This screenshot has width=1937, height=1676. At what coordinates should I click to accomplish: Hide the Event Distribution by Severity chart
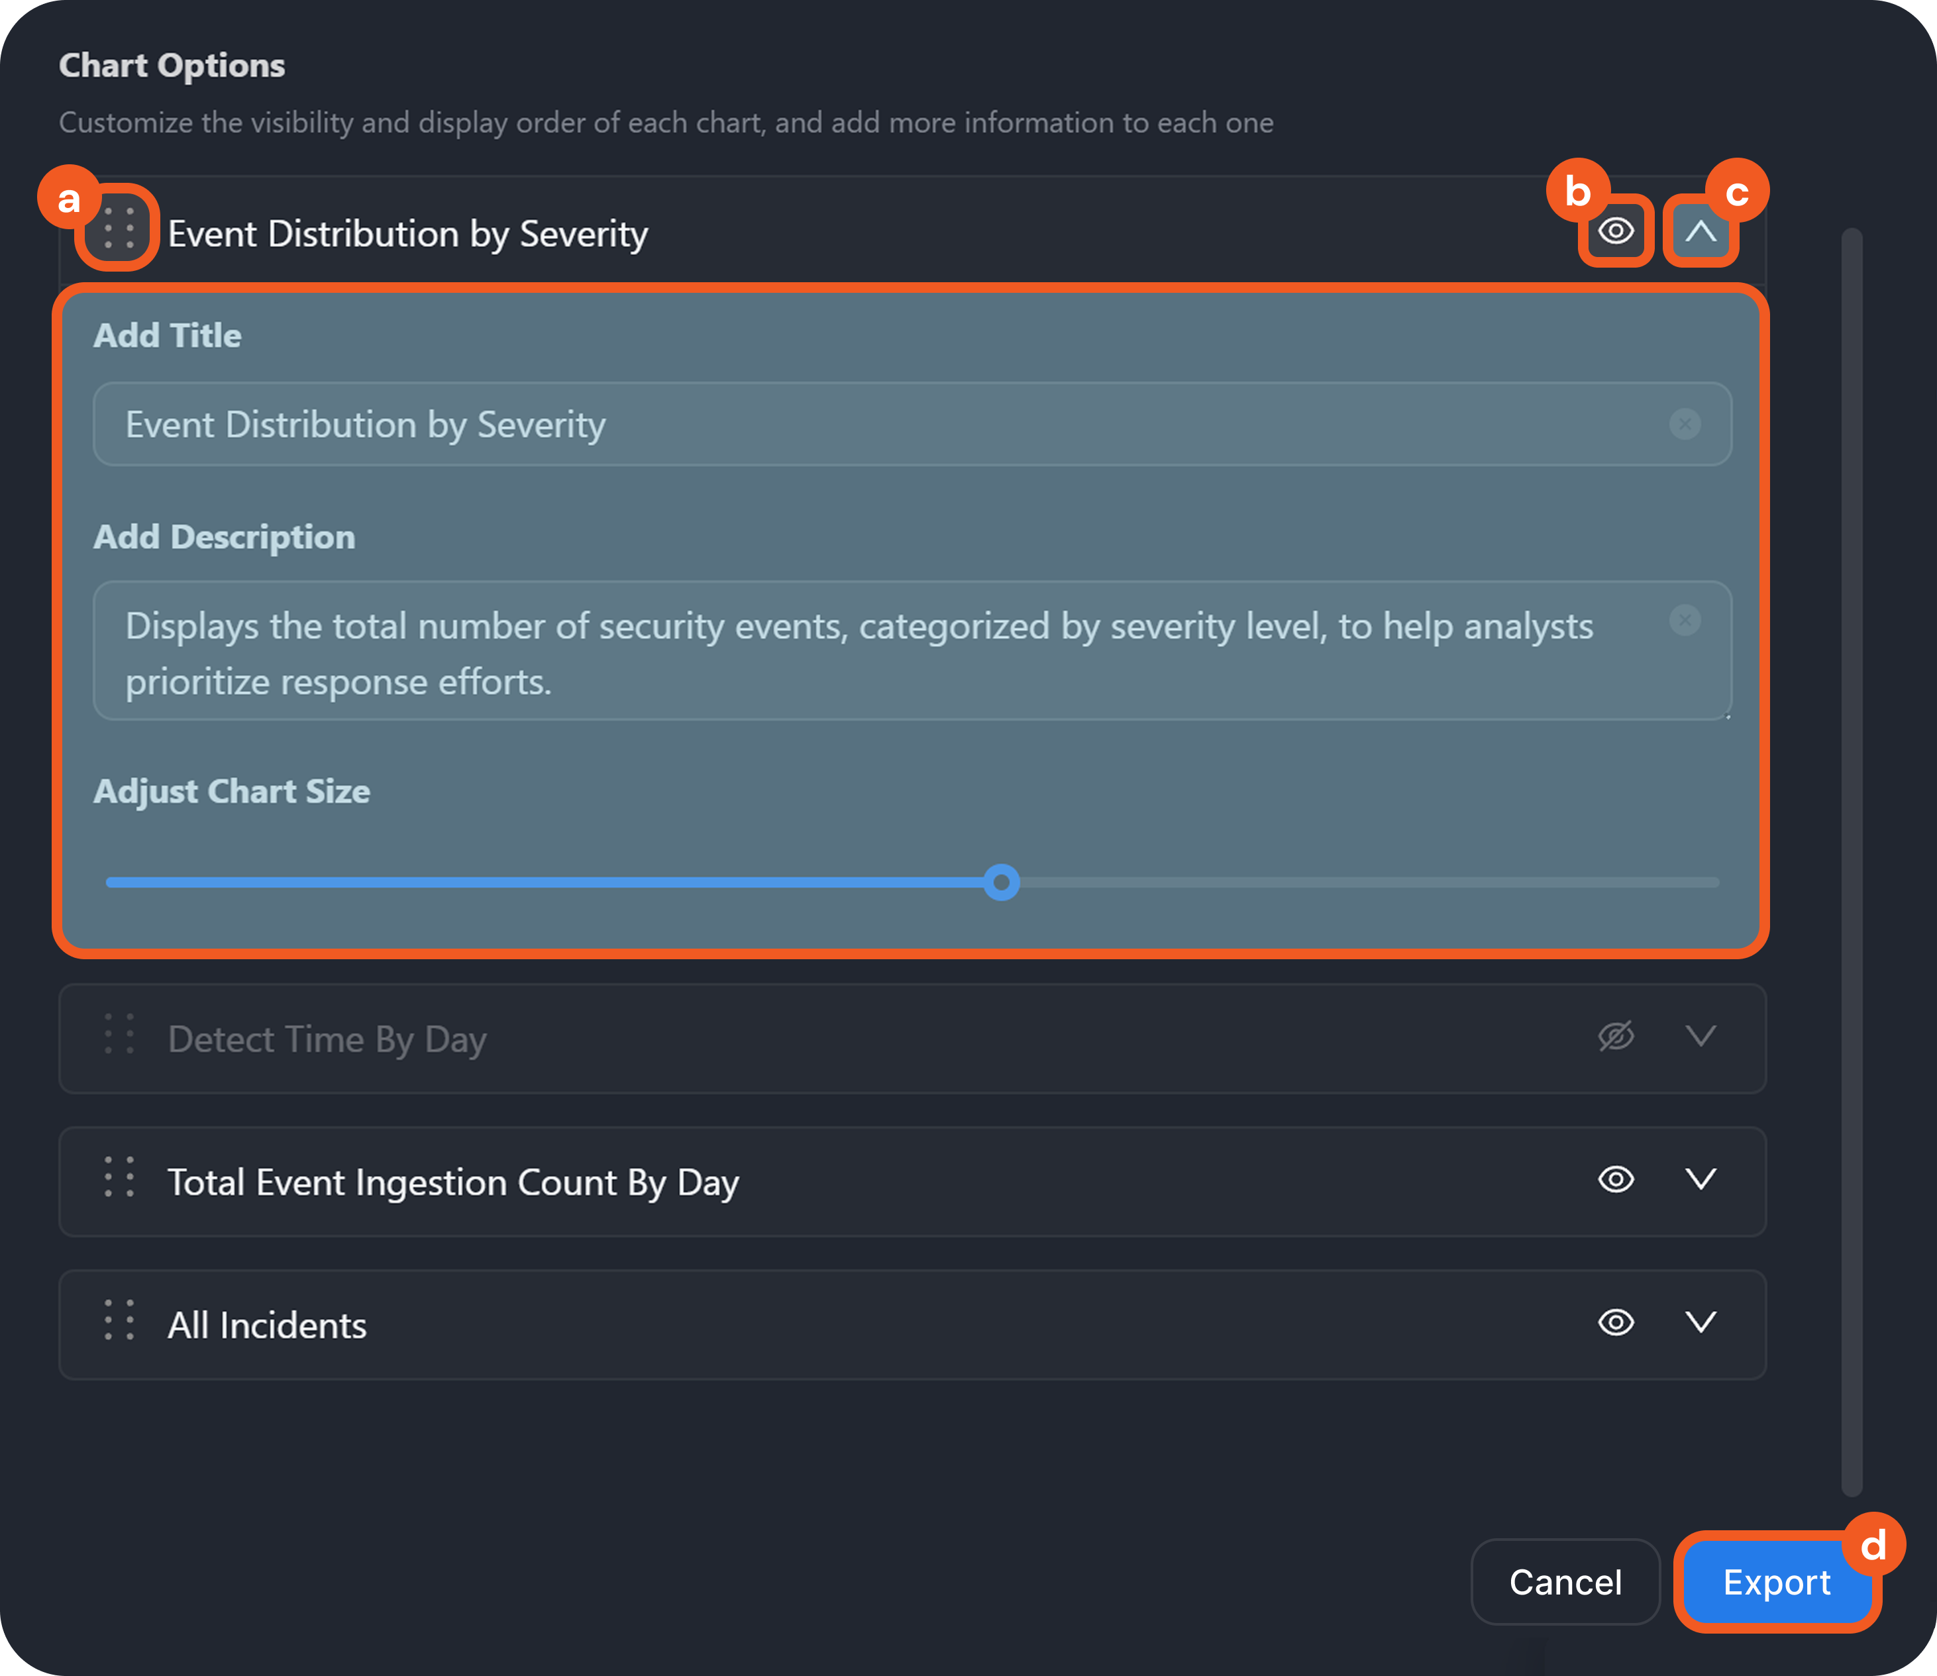click(x=1615, y=231)
